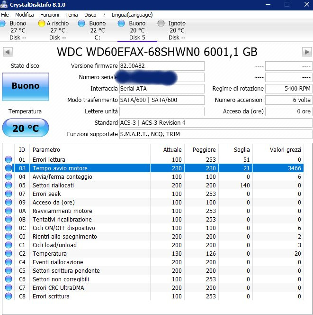Click the Attuale column header

click(167, 149)
